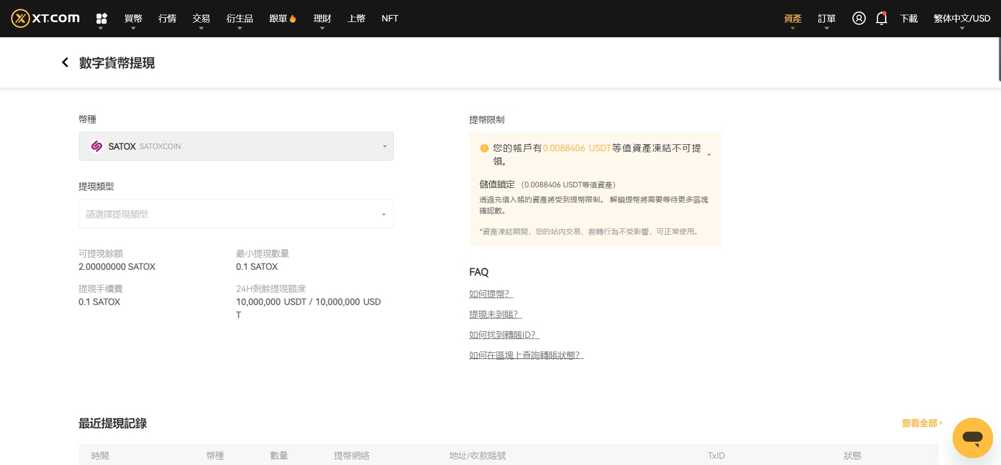Open the 行情 menu item

pos(167,18)
